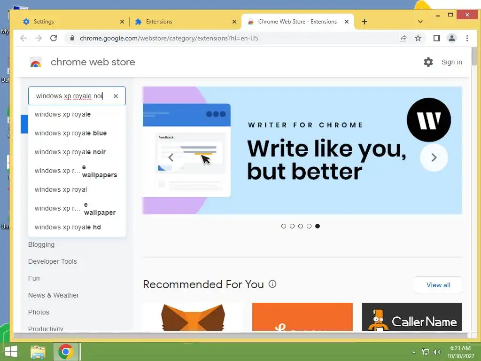
Task: Open the MetaMask fox extension card
Action: coord(193,317)
